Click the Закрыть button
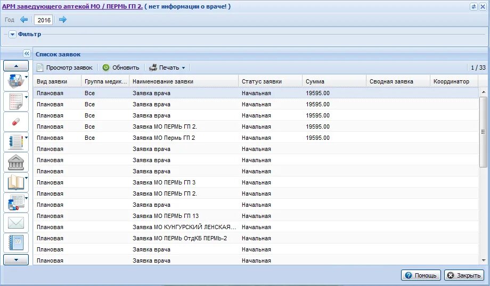 click(x=464, y=275)
